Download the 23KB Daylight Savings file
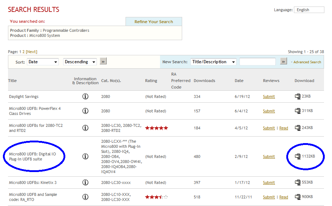 [298, 96]
